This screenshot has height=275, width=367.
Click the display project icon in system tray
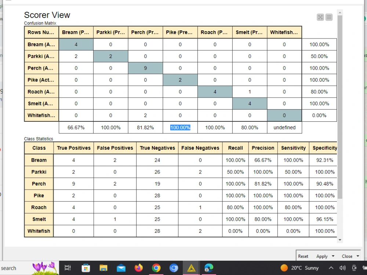pyautogui.click(x=354, y=268)
